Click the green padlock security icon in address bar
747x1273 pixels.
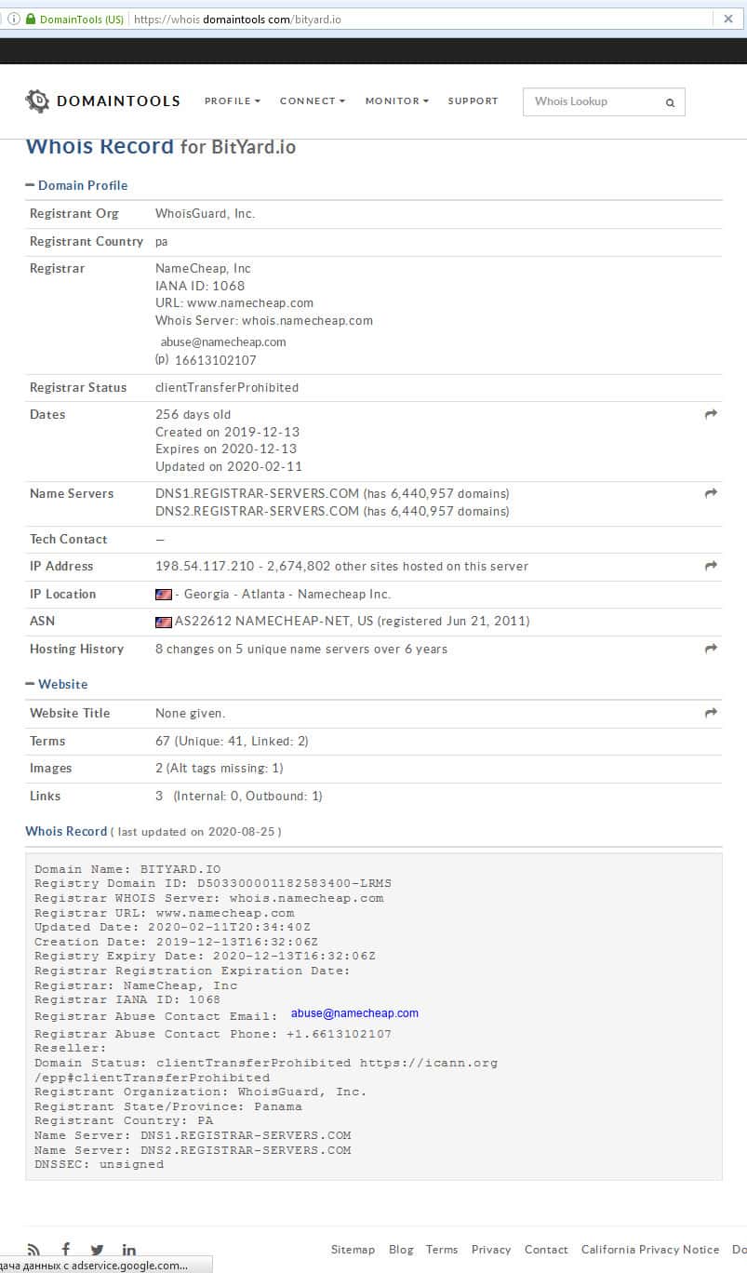pyautogui.click(x=31, y=19)
